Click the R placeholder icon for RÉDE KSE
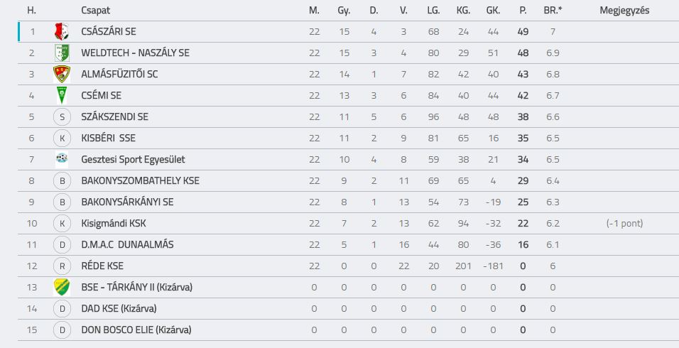The image size is (679, 348). [x=62, y=266]
